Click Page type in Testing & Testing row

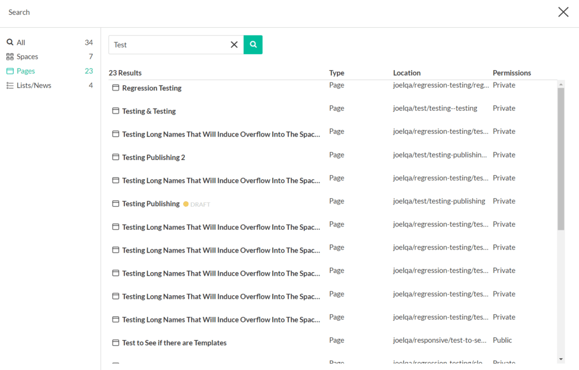337,108
